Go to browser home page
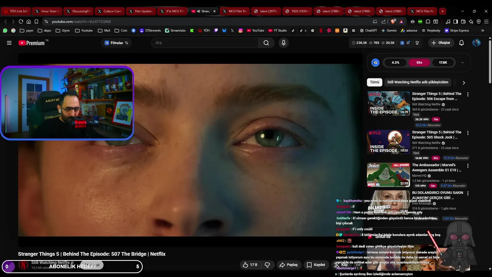The width and height of the screenshot is (492, 277). point(28,22)
